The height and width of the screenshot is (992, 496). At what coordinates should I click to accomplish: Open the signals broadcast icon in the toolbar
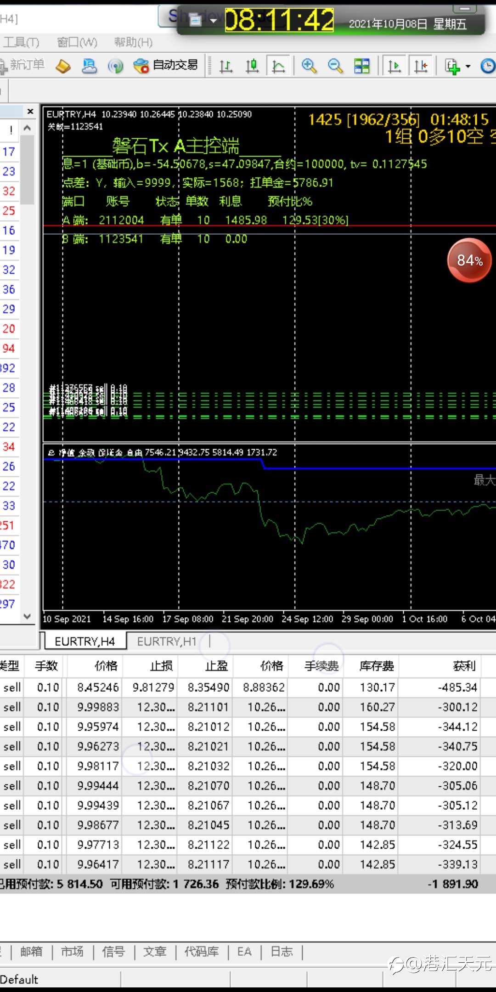click(115, 66)
